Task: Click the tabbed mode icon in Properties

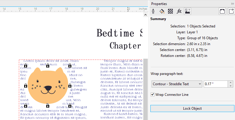Action: pyautogui.click(x=222, y=11)
